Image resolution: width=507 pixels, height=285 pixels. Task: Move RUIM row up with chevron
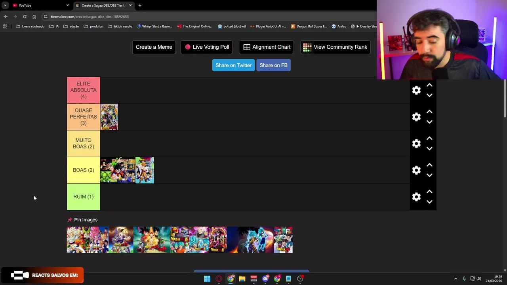coord(429,192)
